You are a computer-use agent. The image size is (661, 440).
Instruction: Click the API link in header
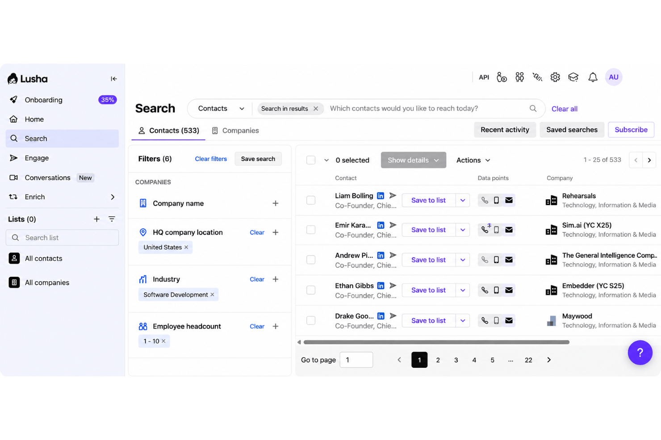point(484,77)
